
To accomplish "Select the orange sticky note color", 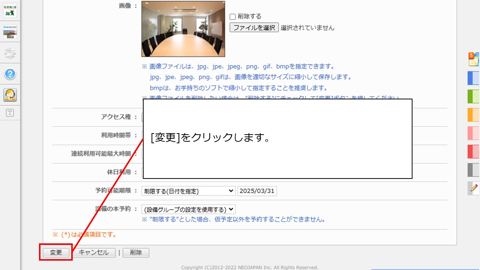I will click(x=474, y=115).
